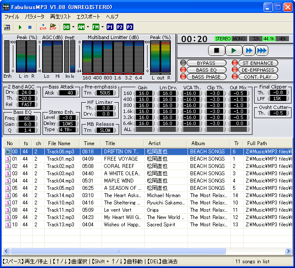Toggle the BYPASS button
The width and height of the screenshot is (295, 268).
(206, 63)
